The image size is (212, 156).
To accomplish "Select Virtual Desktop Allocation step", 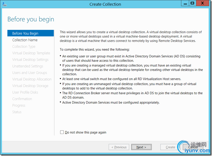I will coord(32,79).
